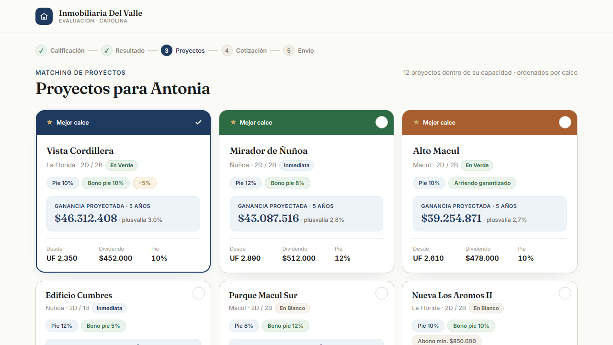Click the Bono pie 5% chip
This screenshot has height=345, width=613.
pos(103,326)
